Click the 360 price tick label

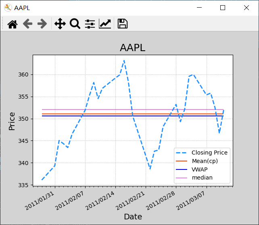[x=23, y=75]
